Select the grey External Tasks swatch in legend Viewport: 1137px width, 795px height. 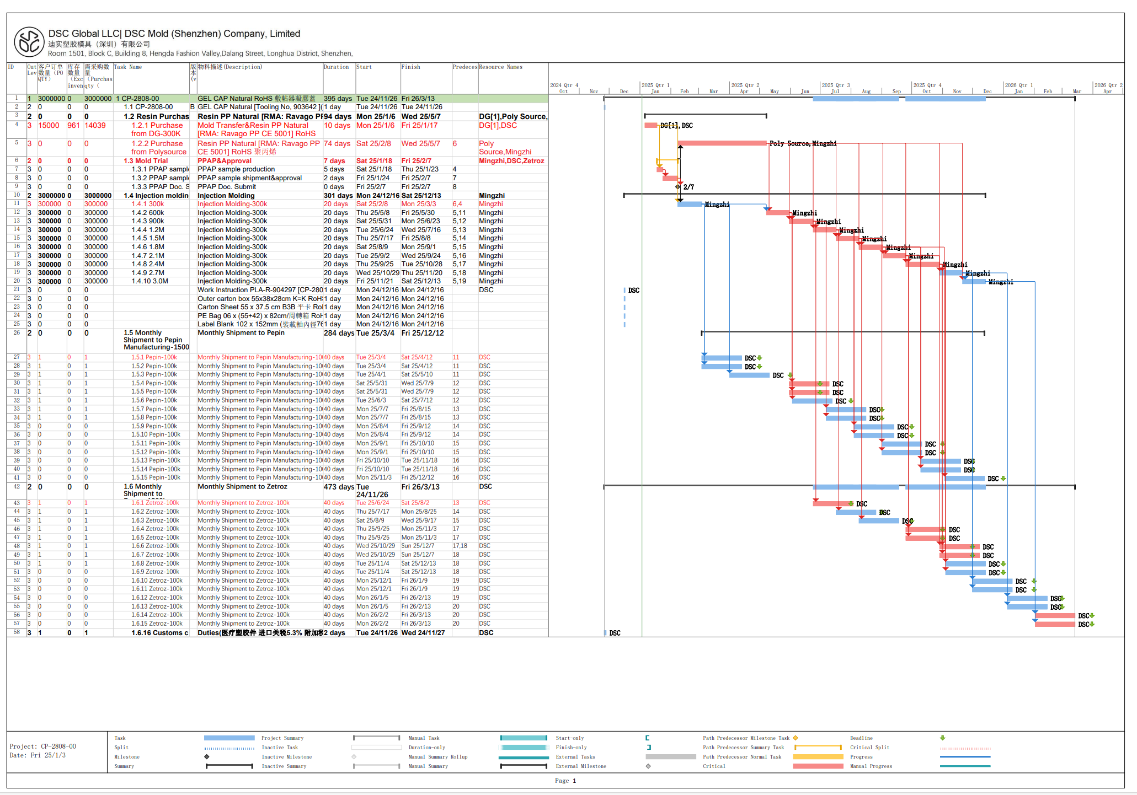click(x=671, y=757)
